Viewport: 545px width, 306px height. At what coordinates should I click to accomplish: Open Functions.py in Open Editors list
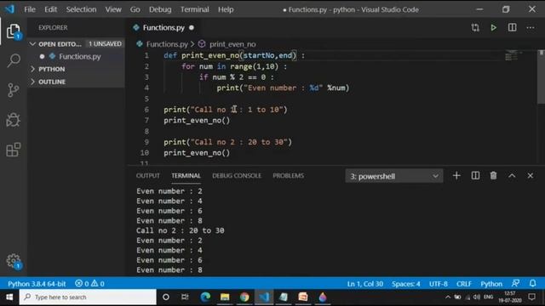pyautogui.click(x=79, y=57)
